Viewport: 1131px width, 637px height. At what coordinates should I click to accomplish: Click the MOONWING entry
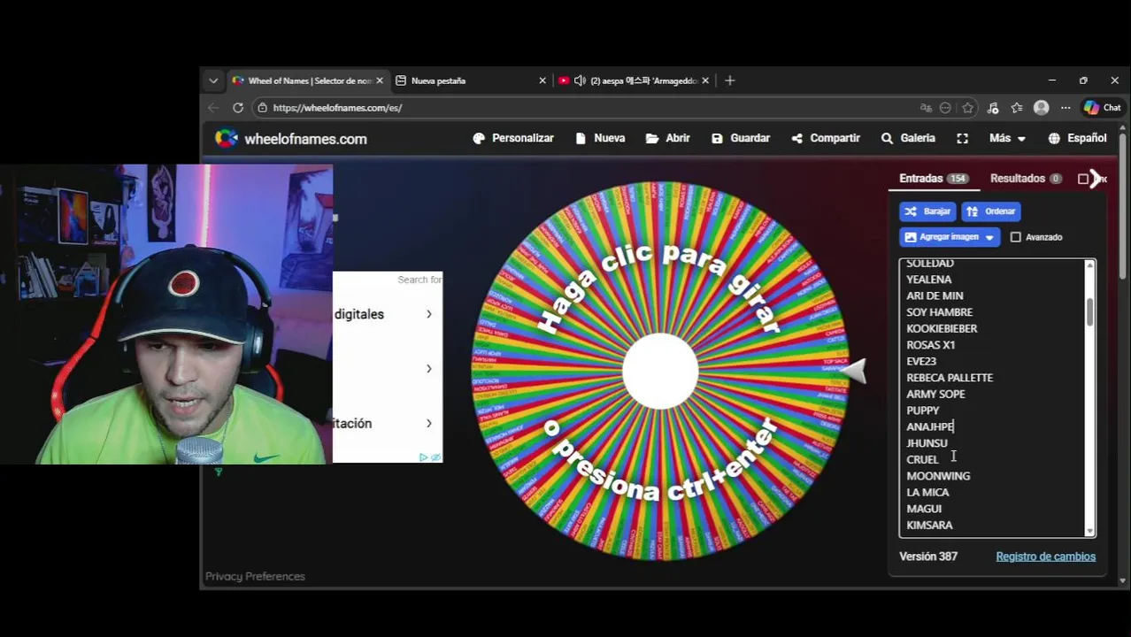coord(938,476)
